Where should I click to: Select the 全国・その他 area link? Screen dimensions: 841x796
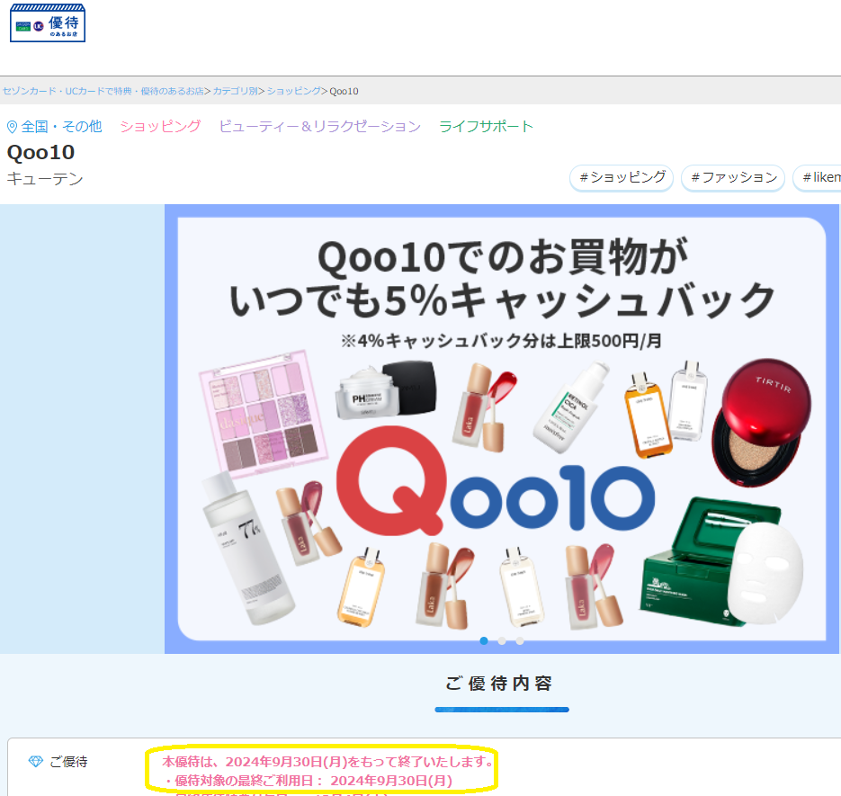click(61, 127)
